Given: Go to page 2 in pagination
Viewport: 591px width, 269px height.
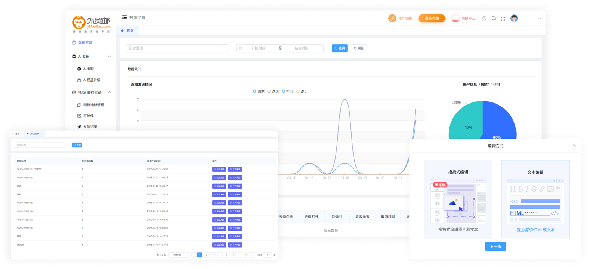Looking at the screenshot, I should click(x=207, y=255).
